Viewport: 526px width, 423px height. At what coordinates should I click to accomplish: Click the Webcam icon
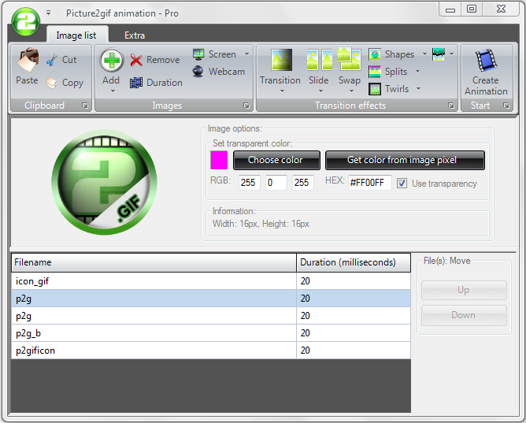(198, 72)
